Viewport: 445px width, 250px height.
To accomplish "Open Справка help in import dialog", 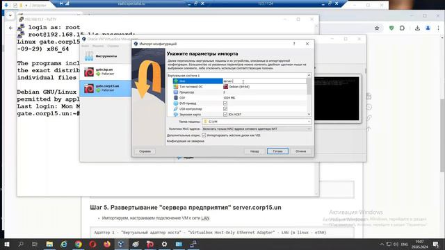I will coord(145,151).
